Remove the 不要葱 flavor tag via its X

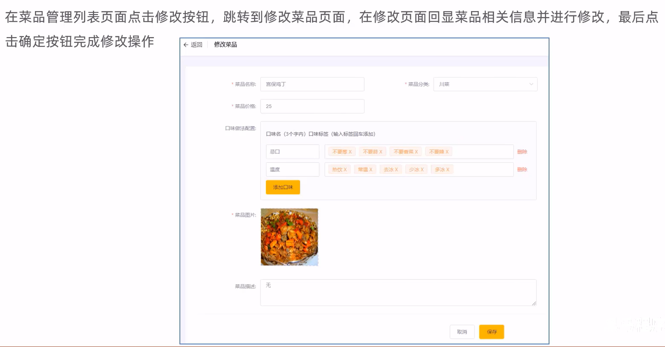350,151
